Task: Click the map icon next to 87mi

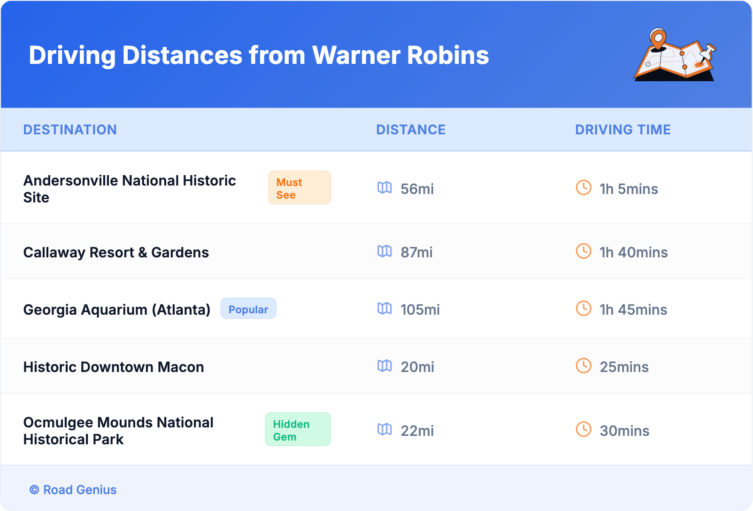Action: (x=384, y=251)
